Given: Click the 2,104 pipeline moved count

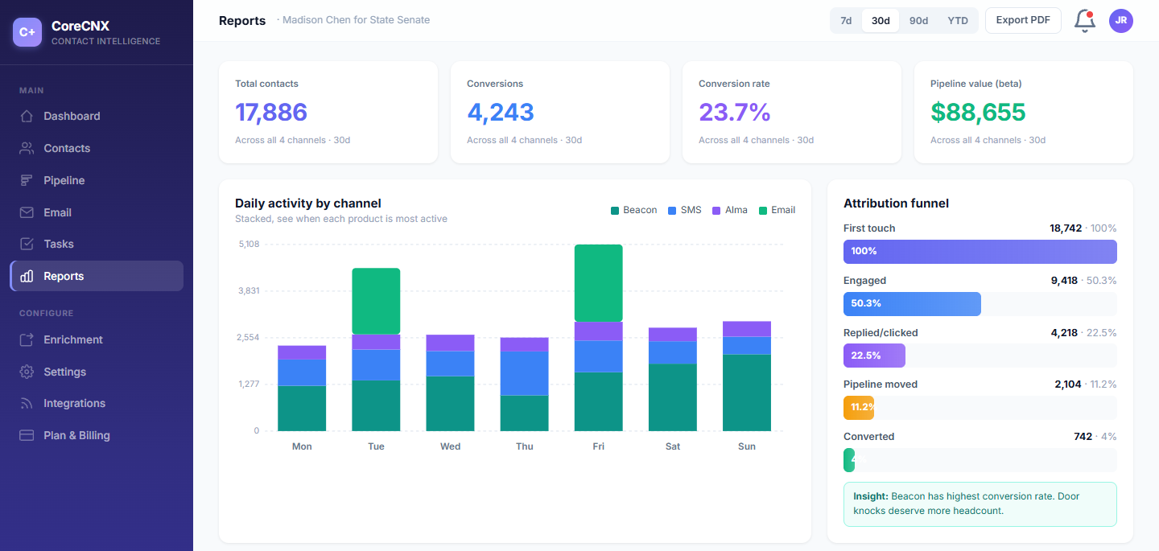Looking at the screenshot, I should coord(1068,384).
